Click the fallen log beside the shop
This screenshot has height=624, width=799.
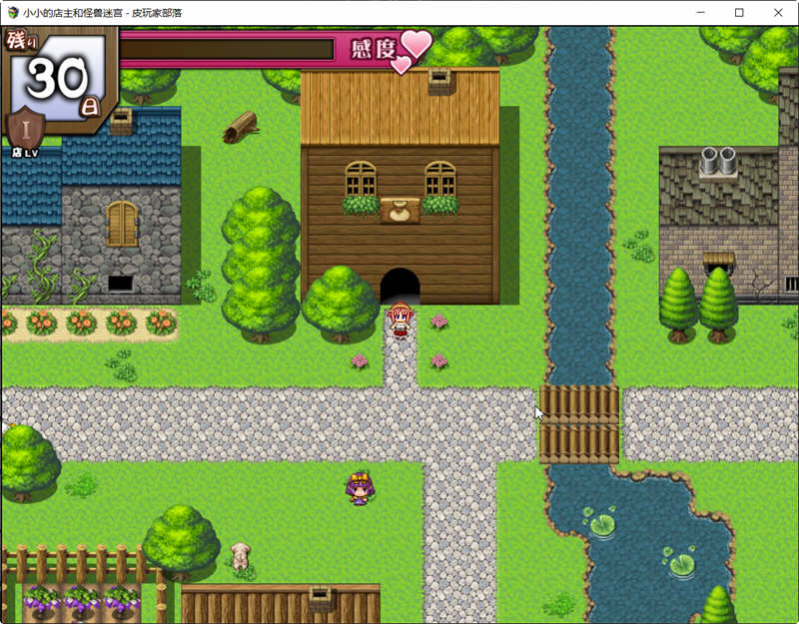tap(241, 126)
